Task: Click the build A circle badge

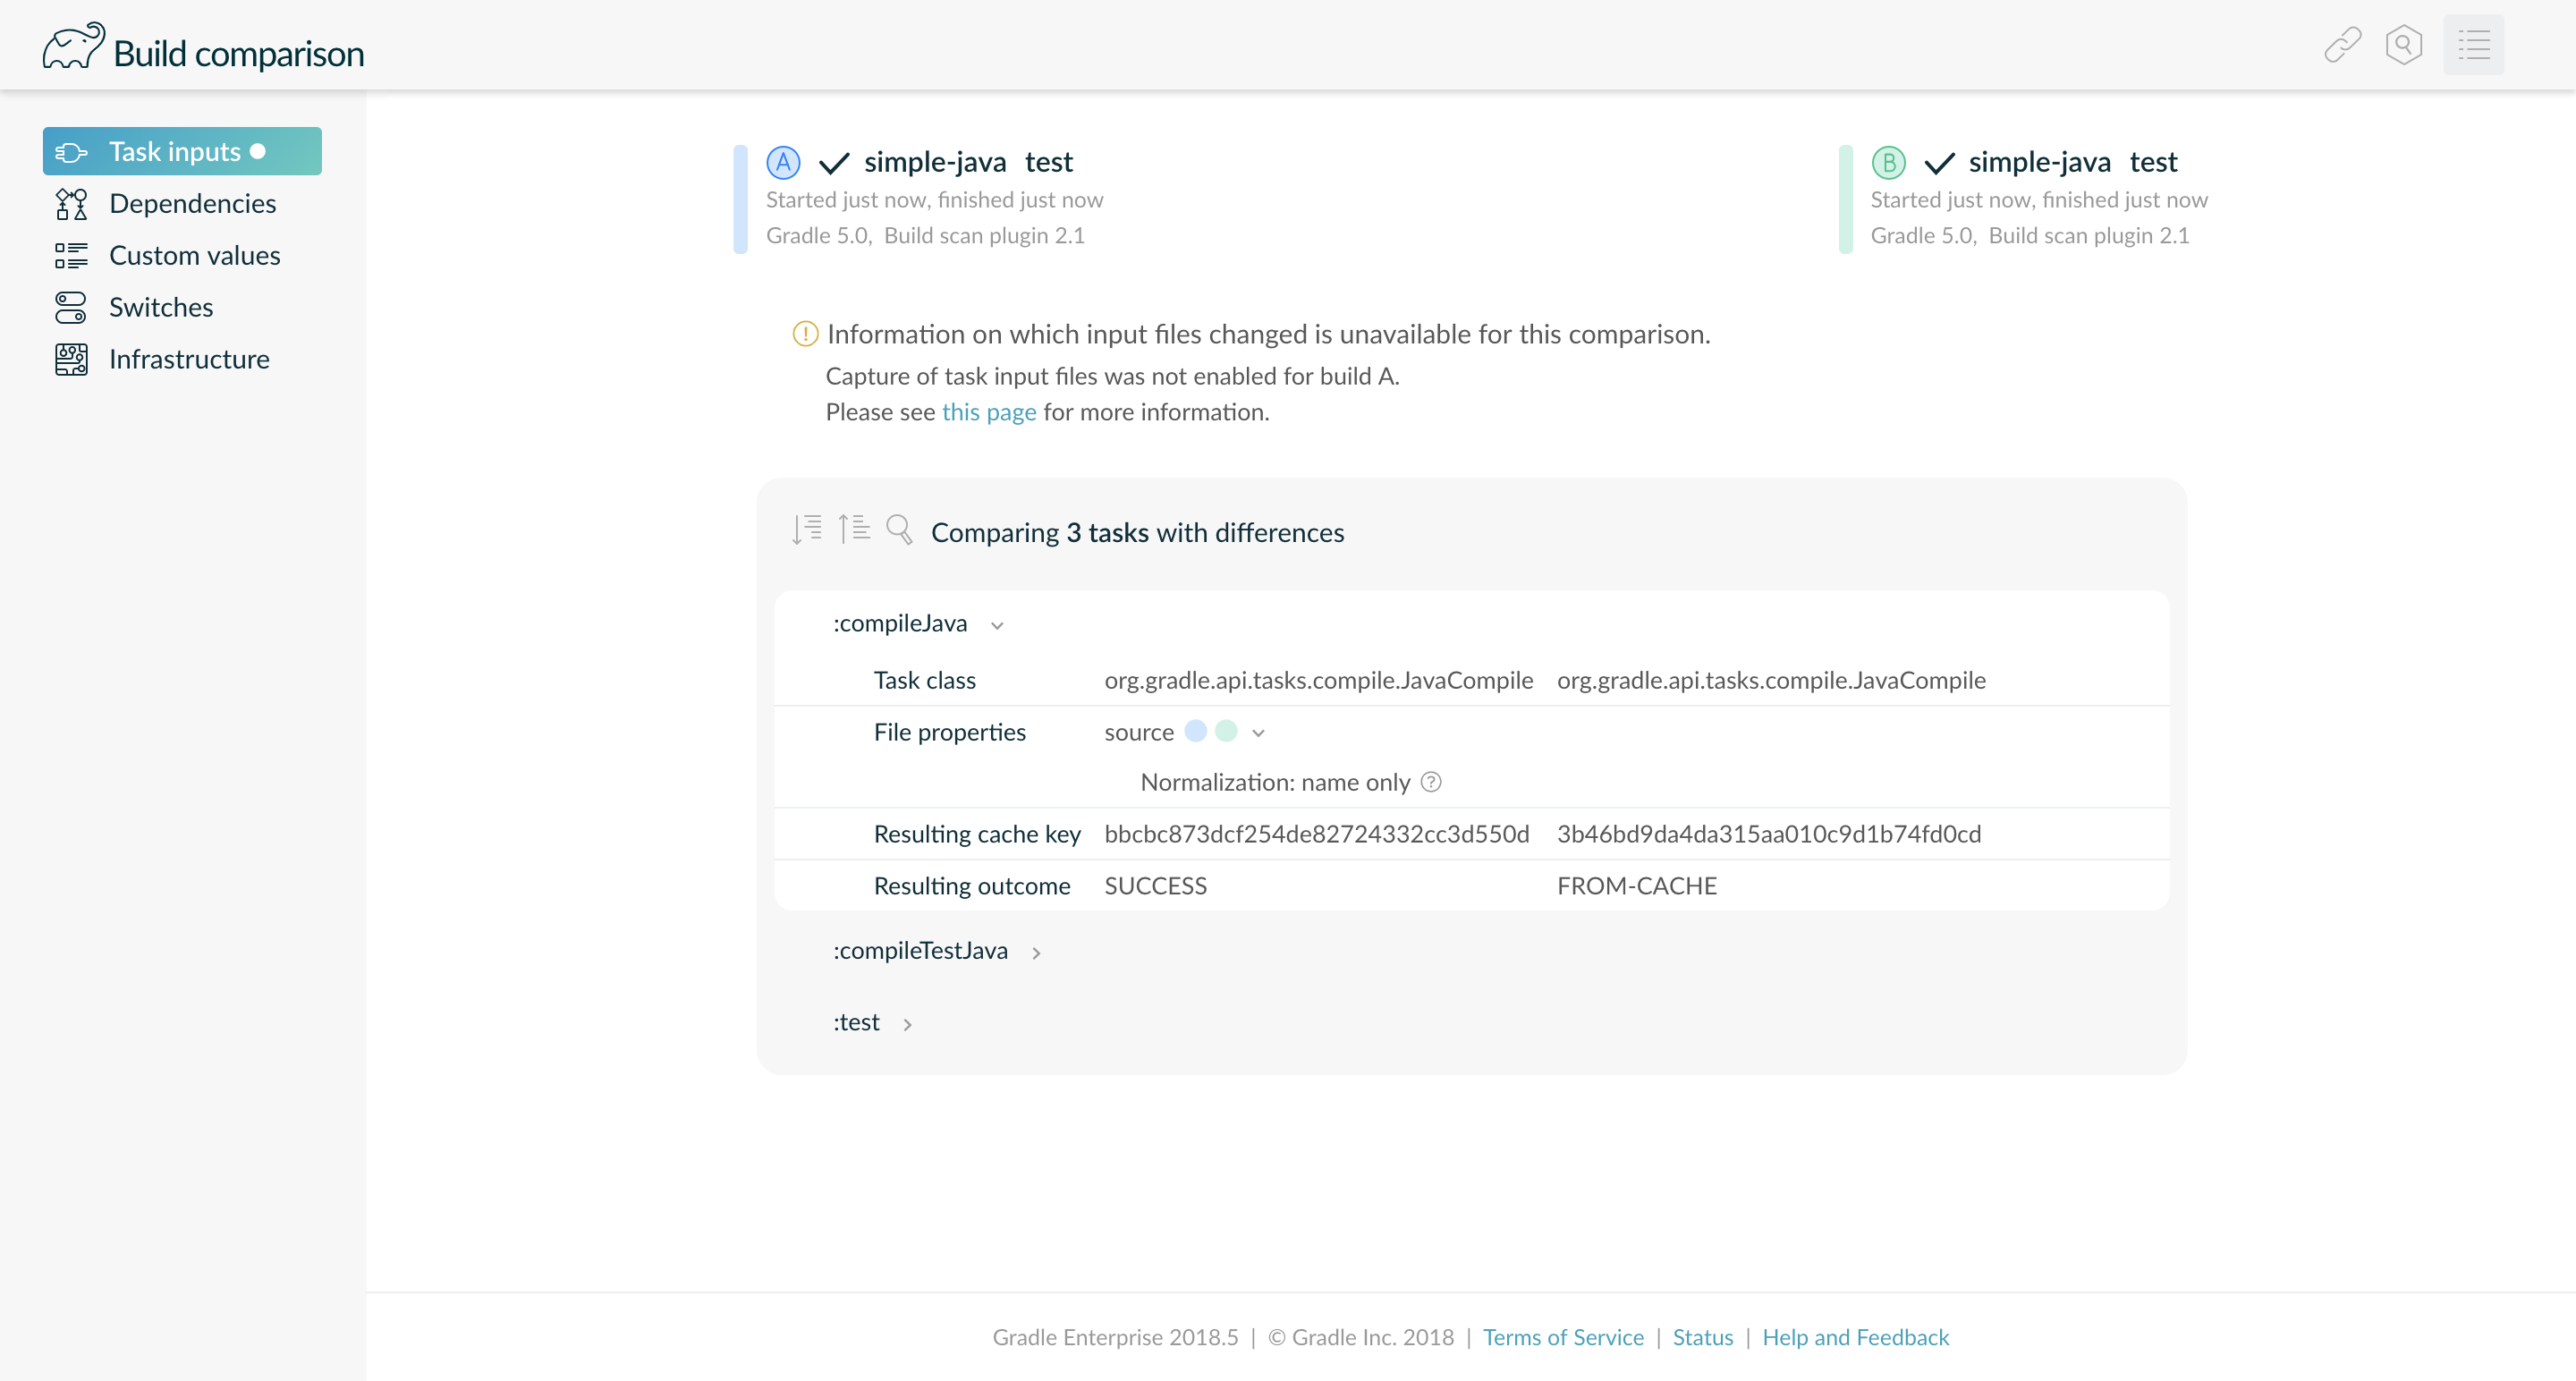Action: coord(783,162)
